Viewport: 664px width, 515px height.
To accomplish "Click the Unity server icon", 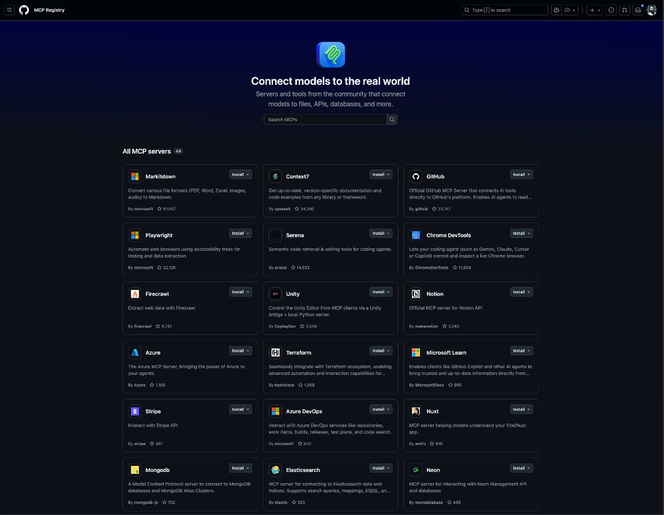I will click(275, 294).
